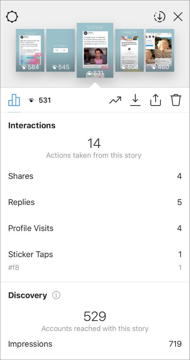
Task: Tap the save-to-highlights circular download icon
Action: (x=160, y=17)
